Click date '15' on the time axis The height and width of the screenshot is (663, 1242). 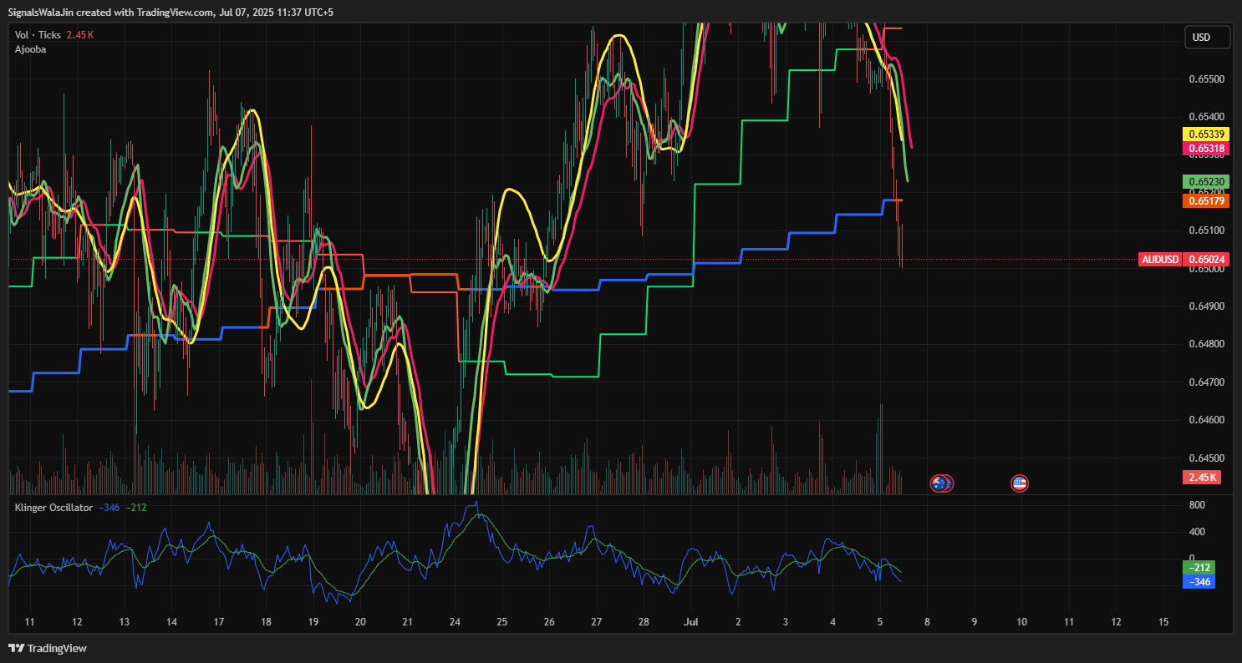click(x=1163, y=622)
